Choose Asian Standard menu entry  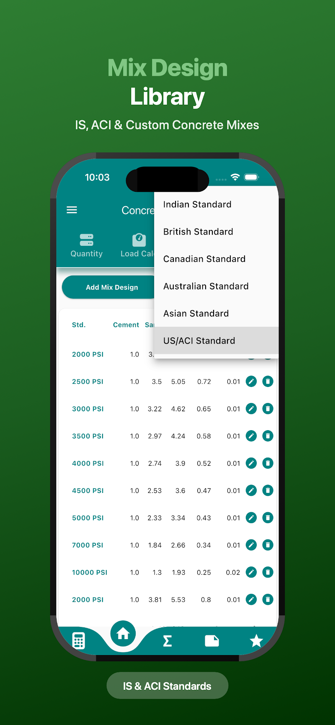click(x=196, y=313)
